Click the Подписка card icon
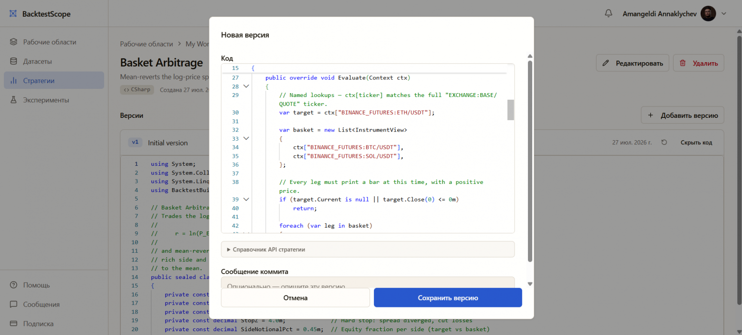The image size is (742, 335). coord(14,324)
